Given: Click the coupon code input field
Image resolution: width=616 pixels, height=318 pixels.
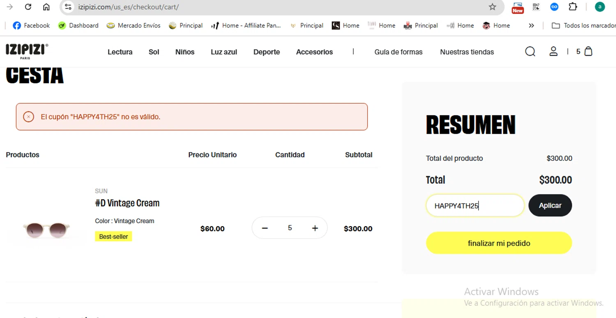Looking at the screenshot, I should click(x=475, y=206).
